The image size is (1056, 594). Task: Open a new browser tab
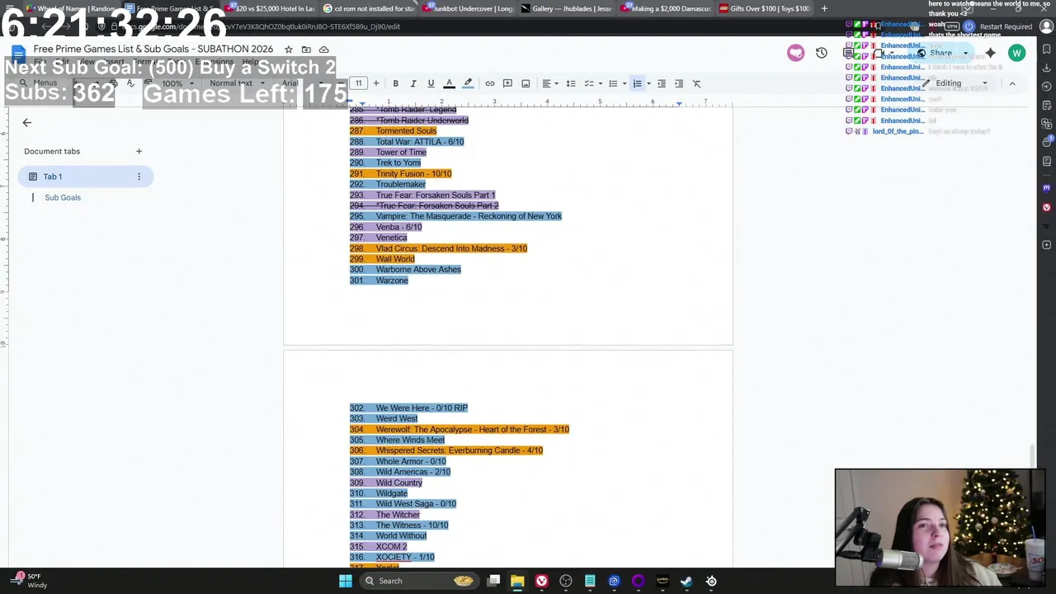(824, 8)
